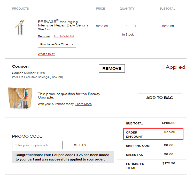Select the order discount amount -$57.50
Image resolution: width=193 pixels, height=175 pixels.
tap(169, 132)
